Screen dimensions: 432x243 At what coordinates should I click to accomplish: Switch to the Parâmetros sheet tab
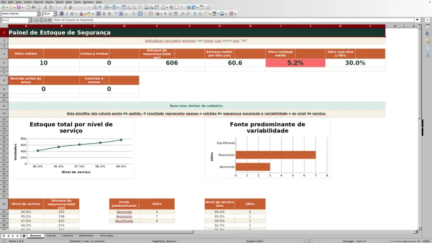(x=86, y=236)
